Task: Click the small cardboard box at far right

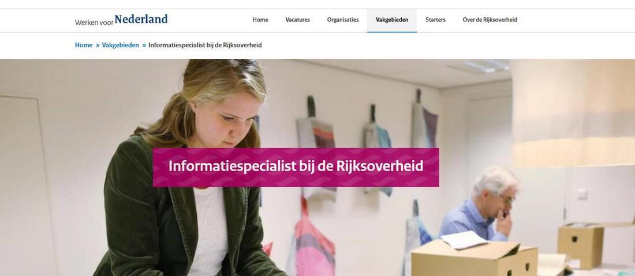Action: coord(580,245)
